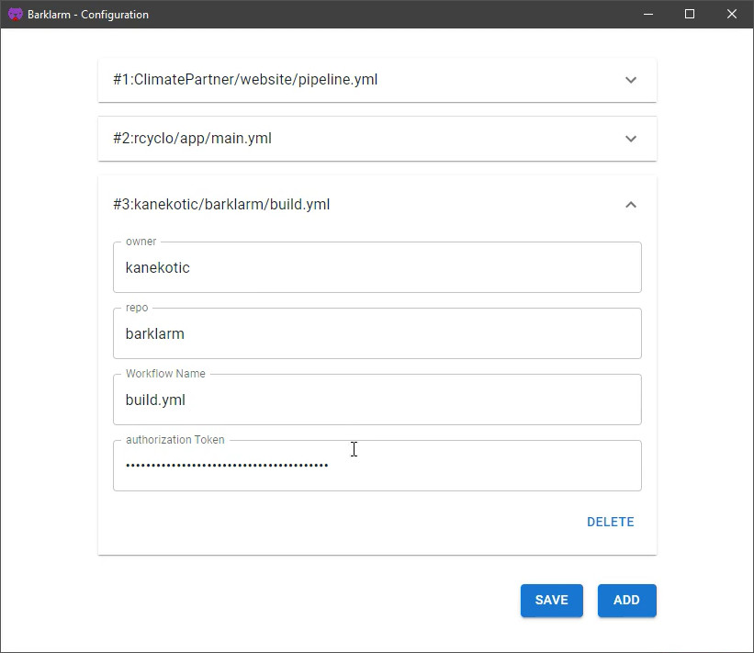Click the 'Workflow Name' floating label
The width and height of the screenshot is (754, 653).
pos(165,374)
